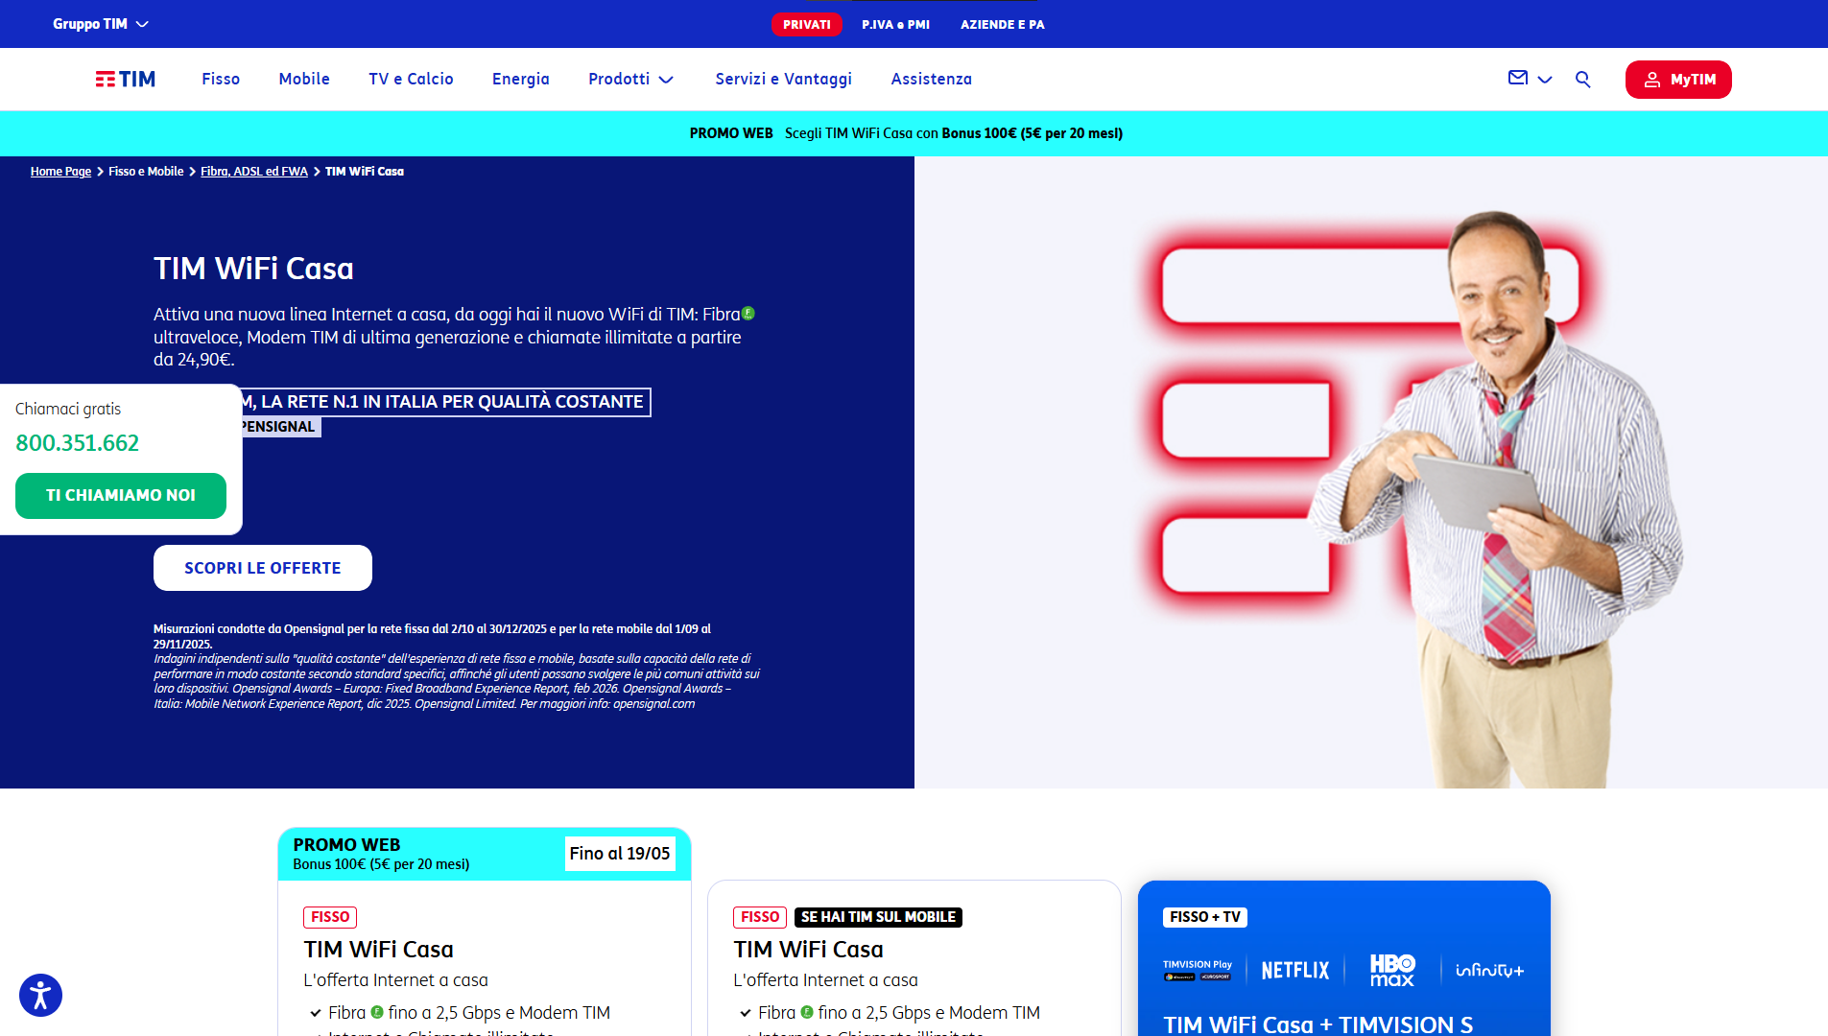
Task: Open TV e Calcio menu
Action: pyautogui.click(x=411, y=79)
